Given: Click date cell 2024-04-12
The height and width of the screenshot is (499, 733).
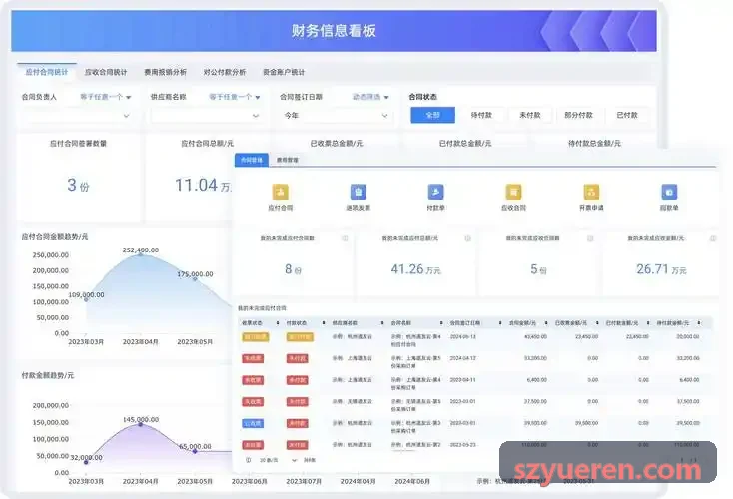Looking at the screenshot, I should coord(462,358).
